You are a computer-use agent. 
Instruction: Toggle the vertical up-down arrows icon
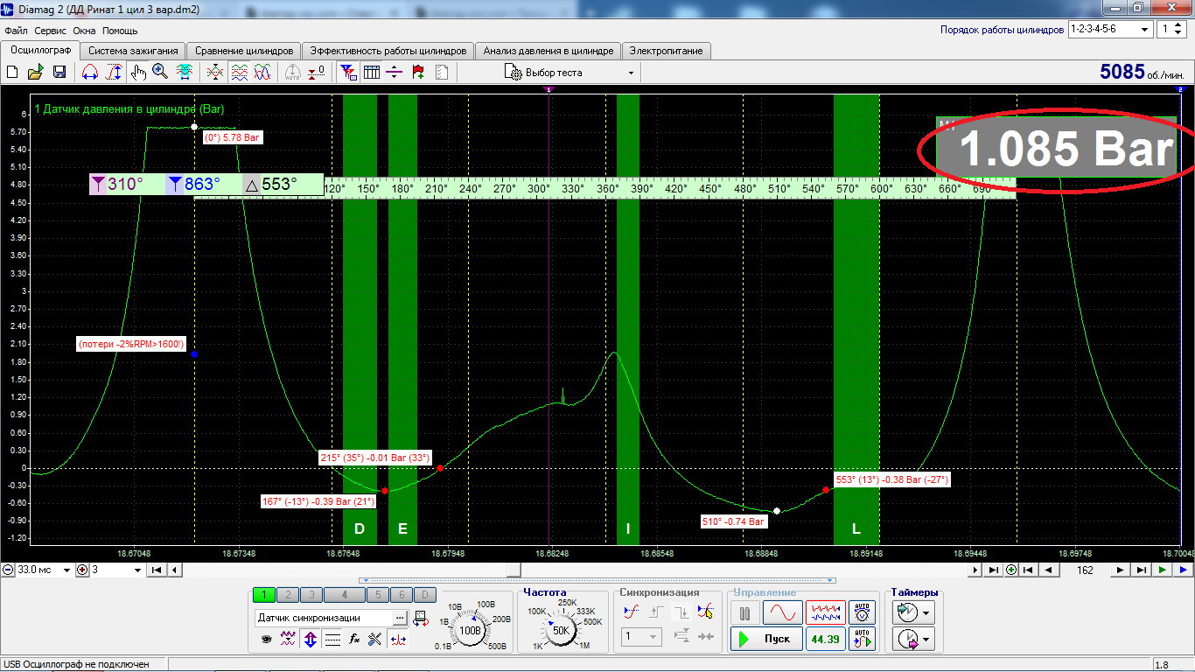(x=311, y=640)
